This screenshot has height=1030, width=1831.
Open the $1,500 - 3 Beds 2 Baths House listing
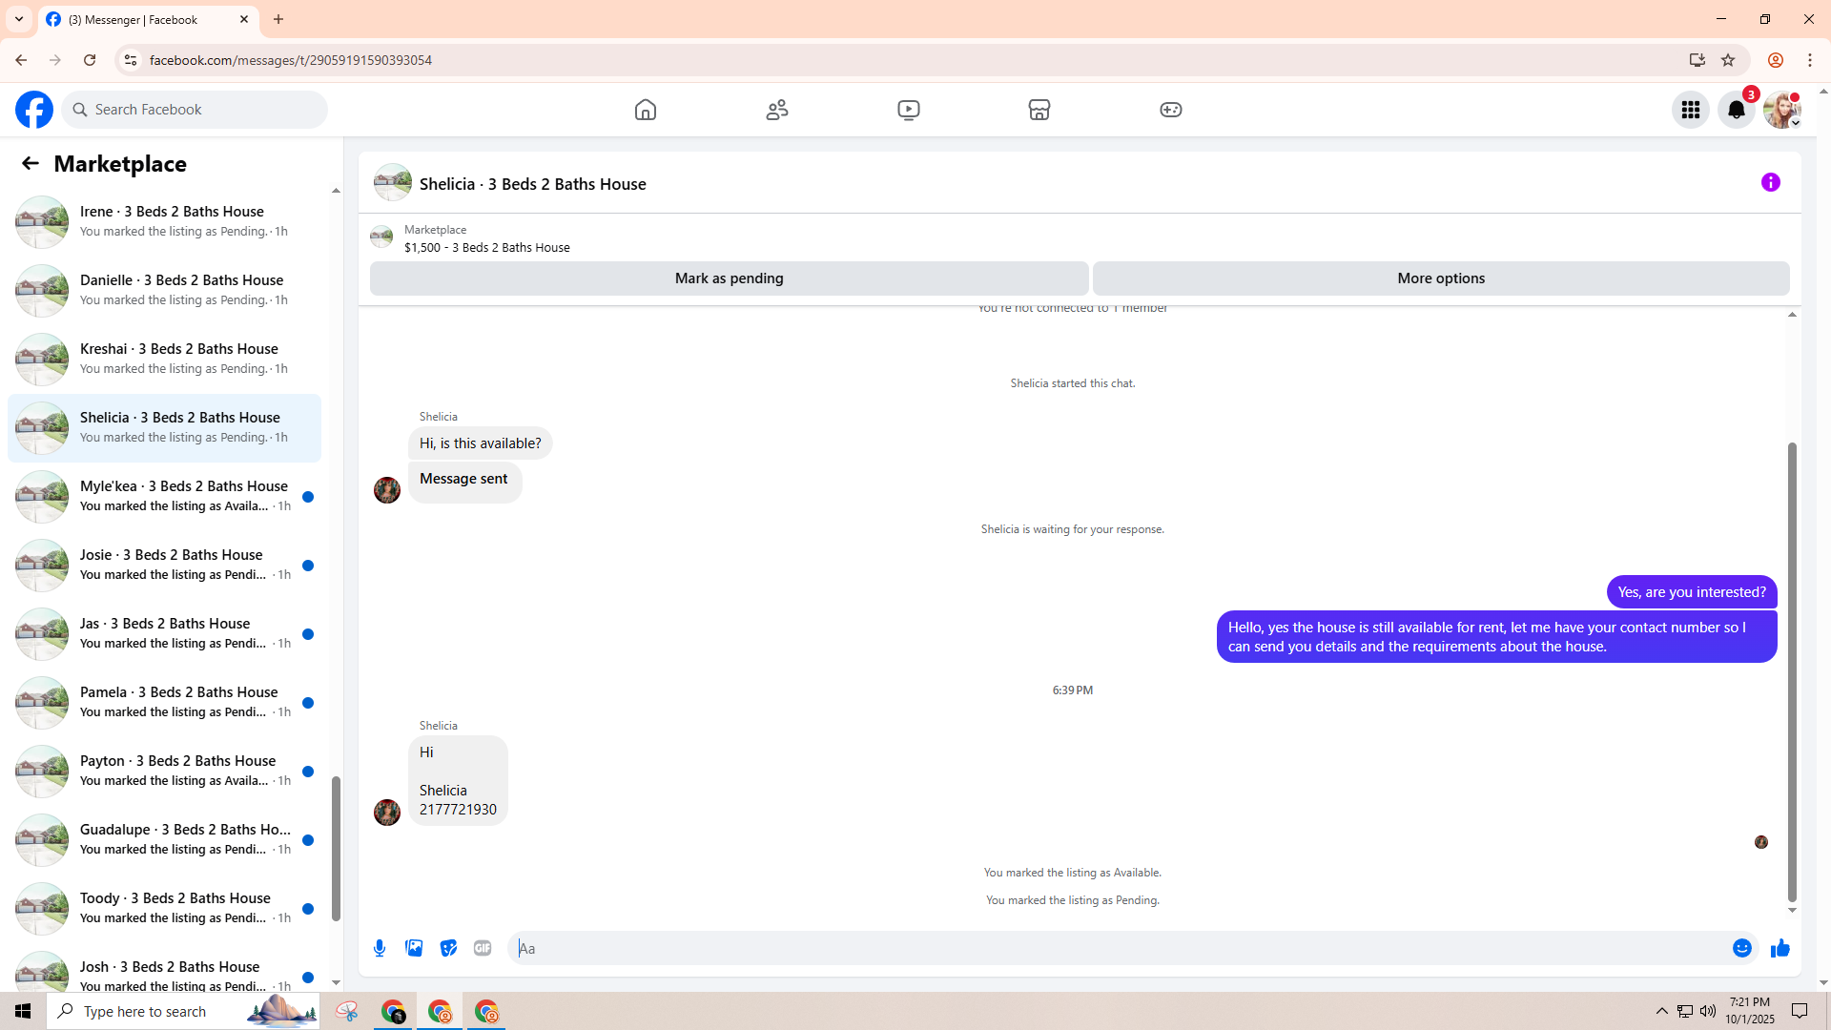487,247
